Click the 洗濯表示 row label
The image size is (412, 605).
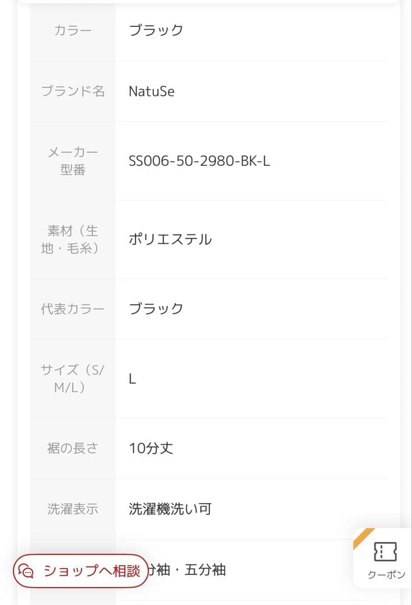(73, 509)
